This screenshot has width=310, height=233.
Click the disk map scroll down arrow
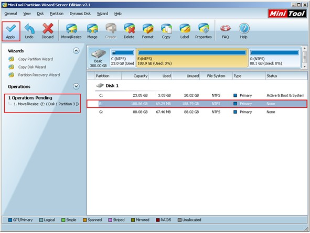coord(305,67)
